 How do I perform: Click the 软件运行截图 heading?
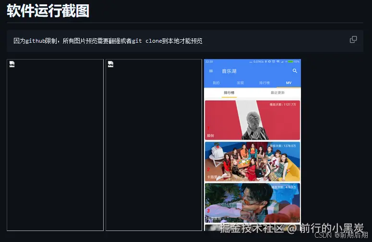48,11
